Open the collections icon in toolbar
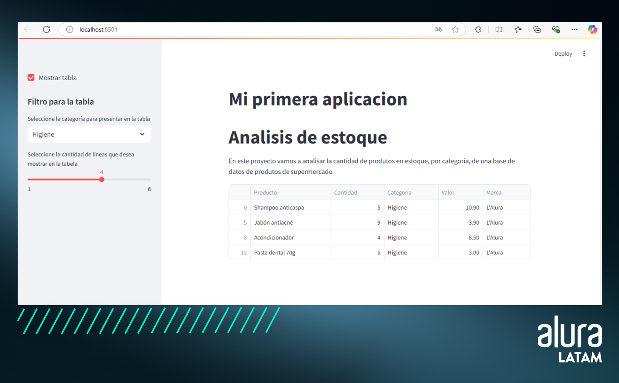This screenshot has height=383, width=619. coord(537,29)
